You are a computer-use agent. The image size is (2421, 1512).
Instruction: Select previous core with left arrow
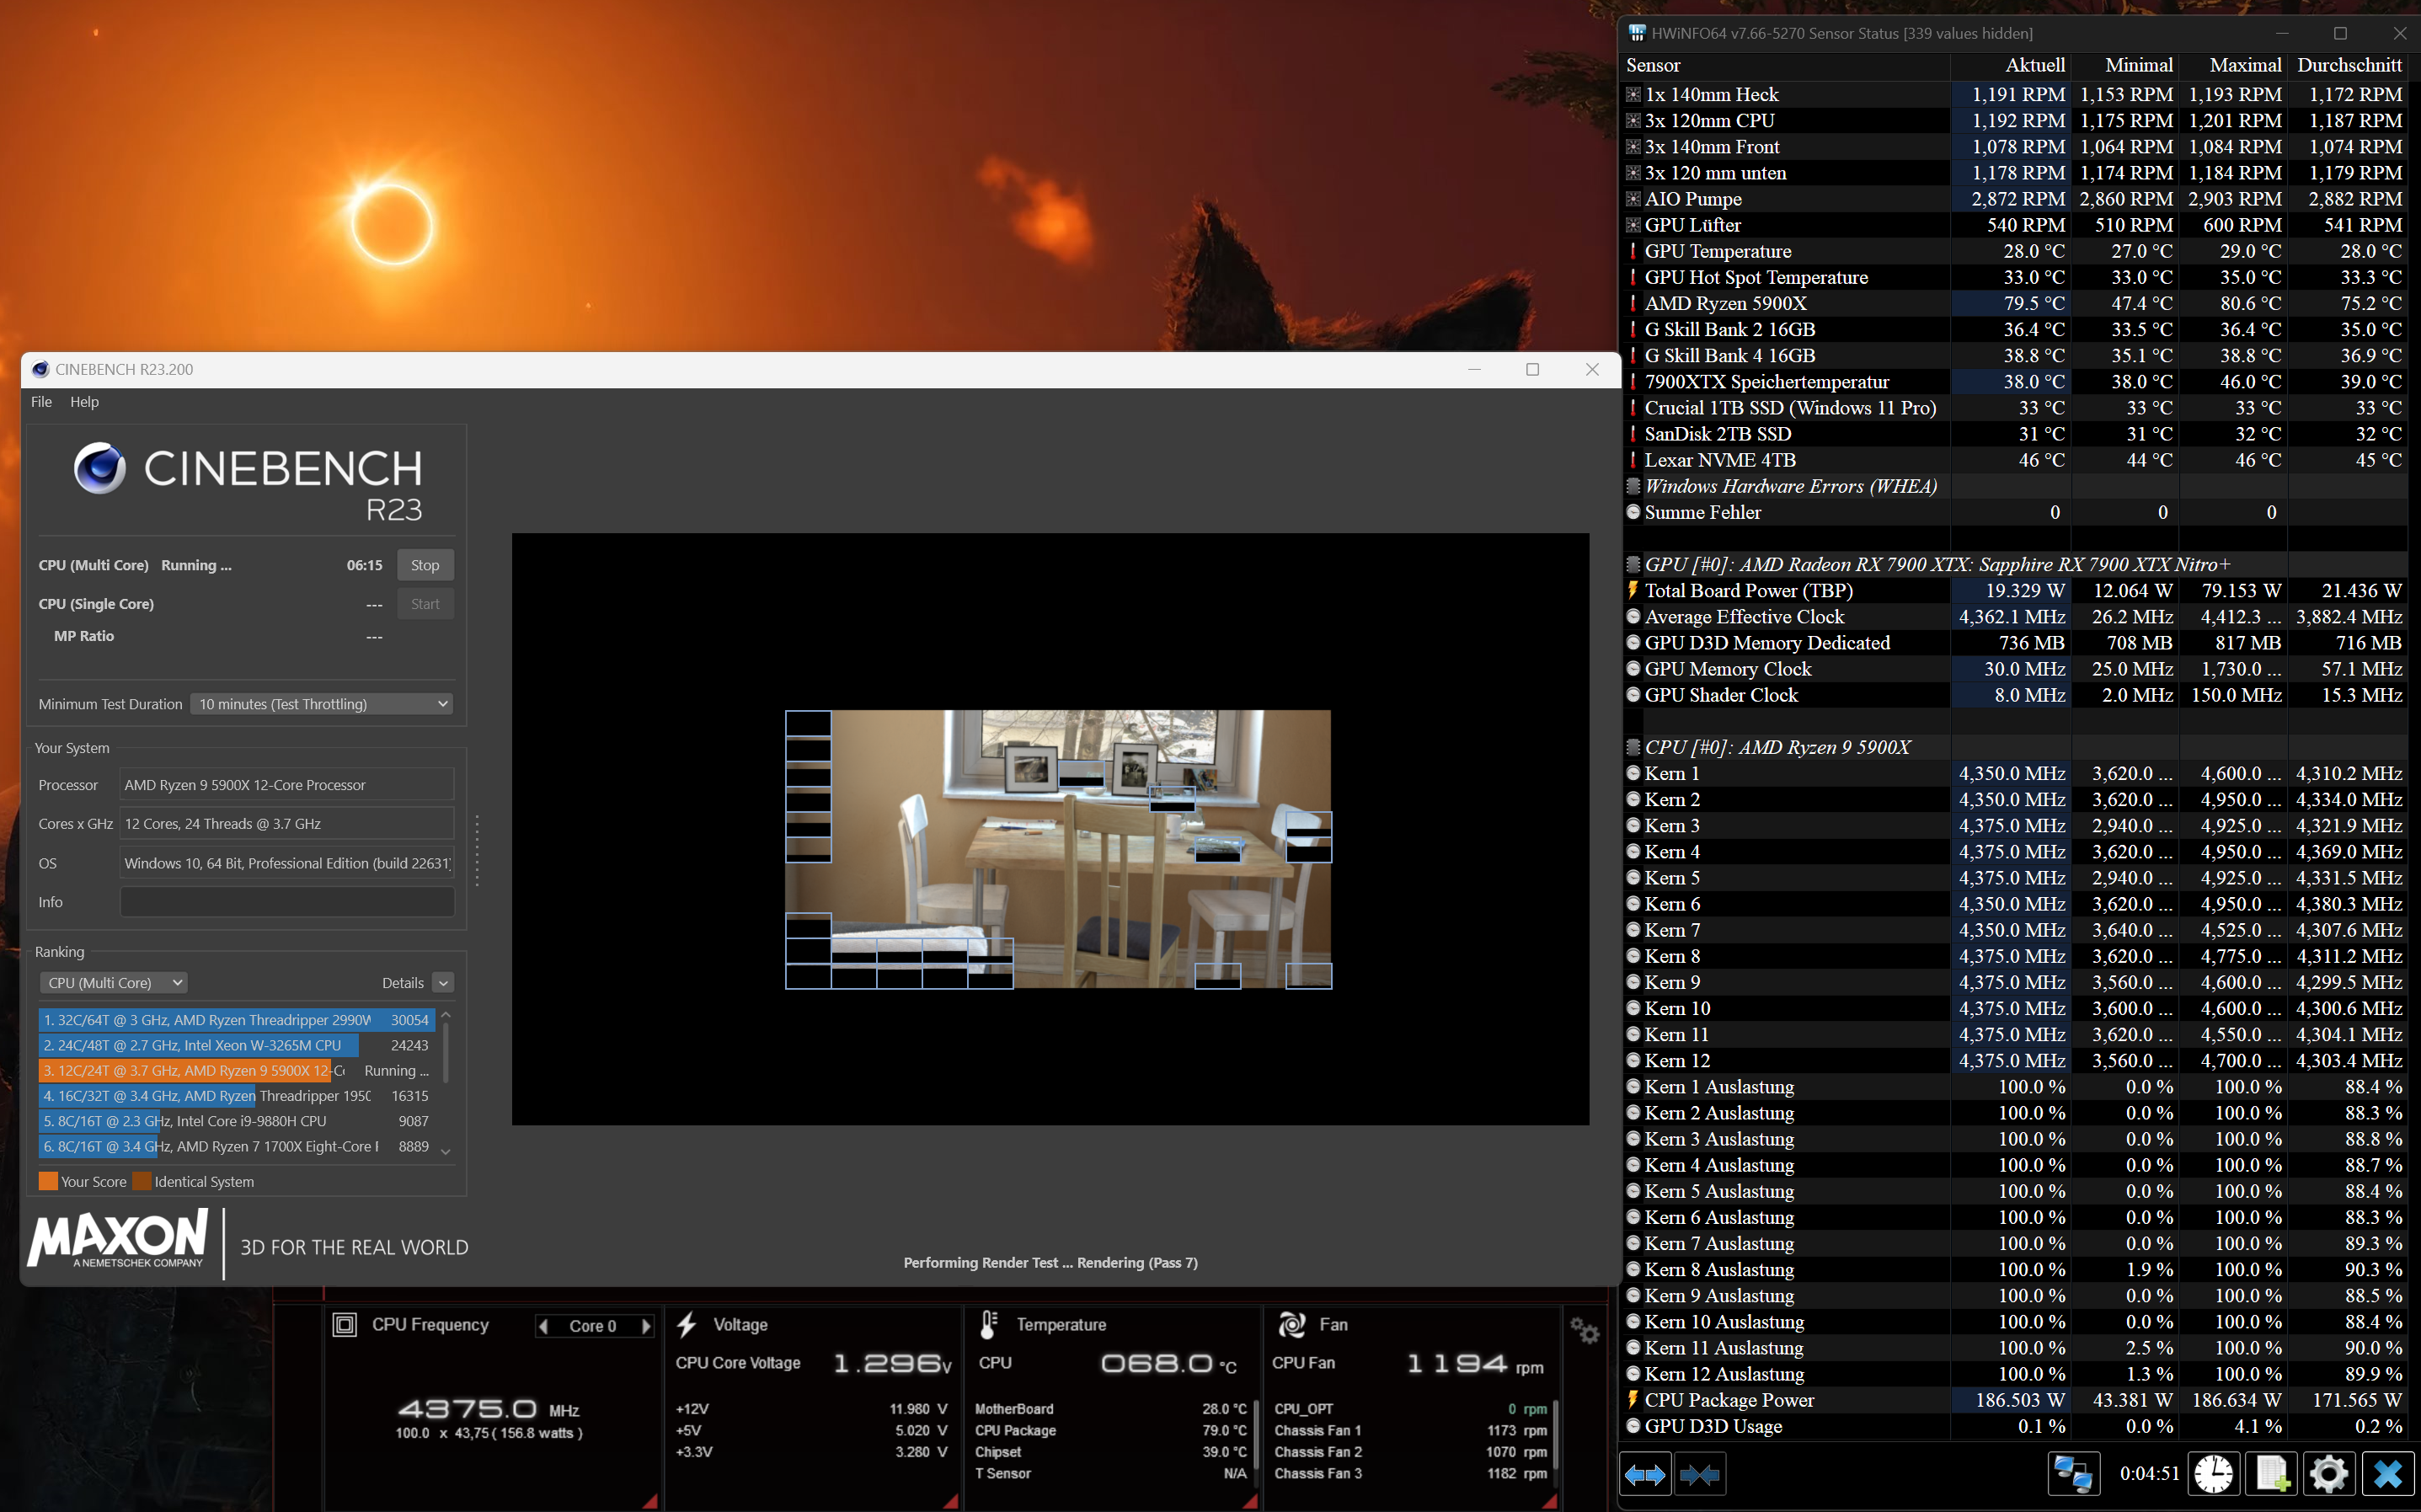(x=543, y=1326)
